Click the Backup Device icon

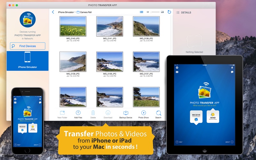tap(125, 113)
